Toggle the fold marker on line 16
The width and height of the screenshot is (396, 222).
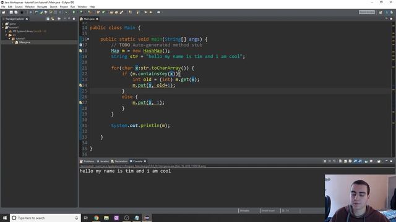(x=88, y=39)
